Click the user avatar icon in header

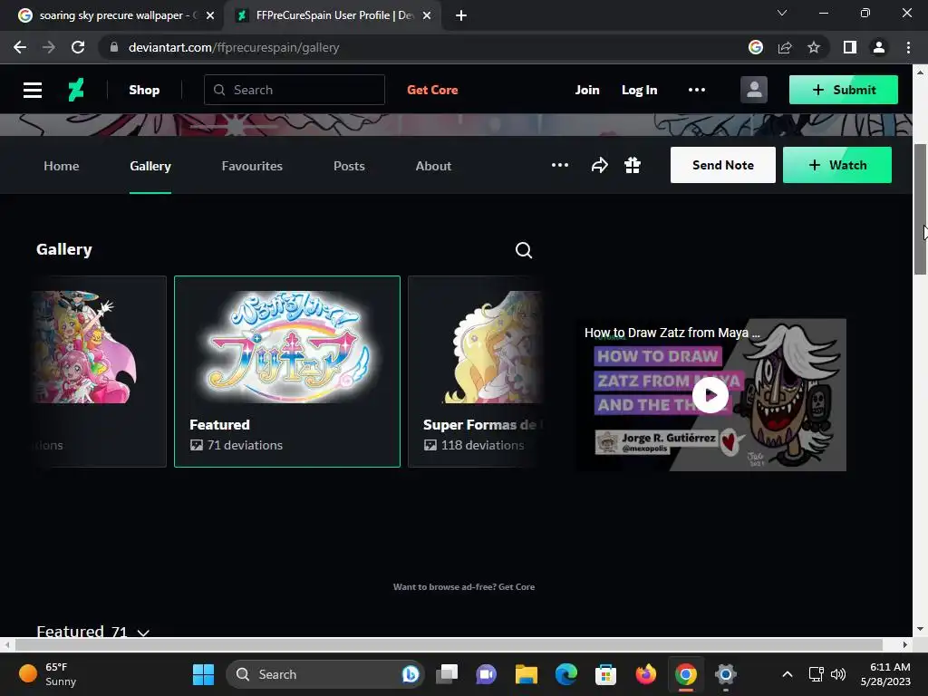(x=753, y=90)
